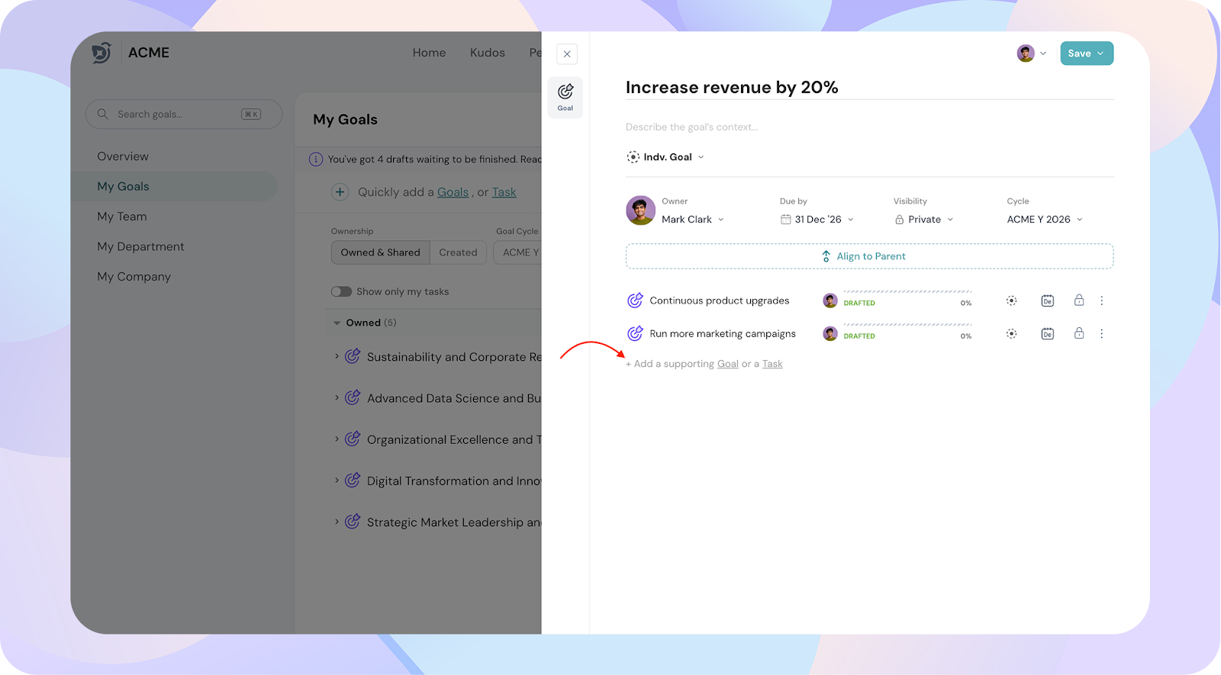1221x675 pixels.
Task: Click the Task link in Quickly add
Action: 504,192
